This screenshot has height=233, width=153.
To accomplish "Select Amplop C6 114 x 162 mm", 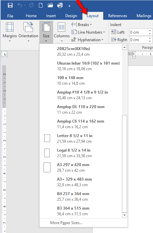I will pos(81,124).
